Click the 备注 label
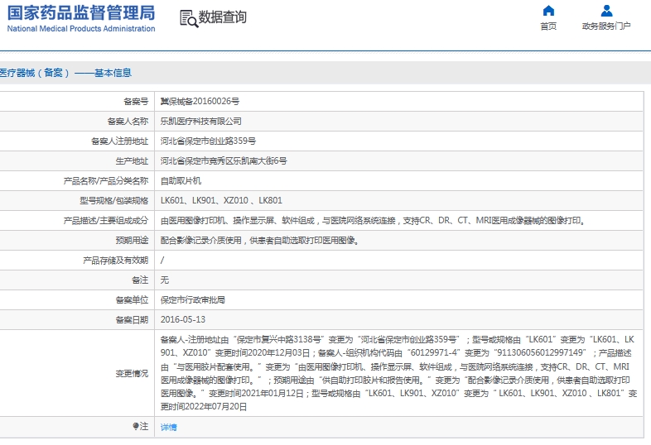Viewport: 651px width, 445px height. [140, 280]
